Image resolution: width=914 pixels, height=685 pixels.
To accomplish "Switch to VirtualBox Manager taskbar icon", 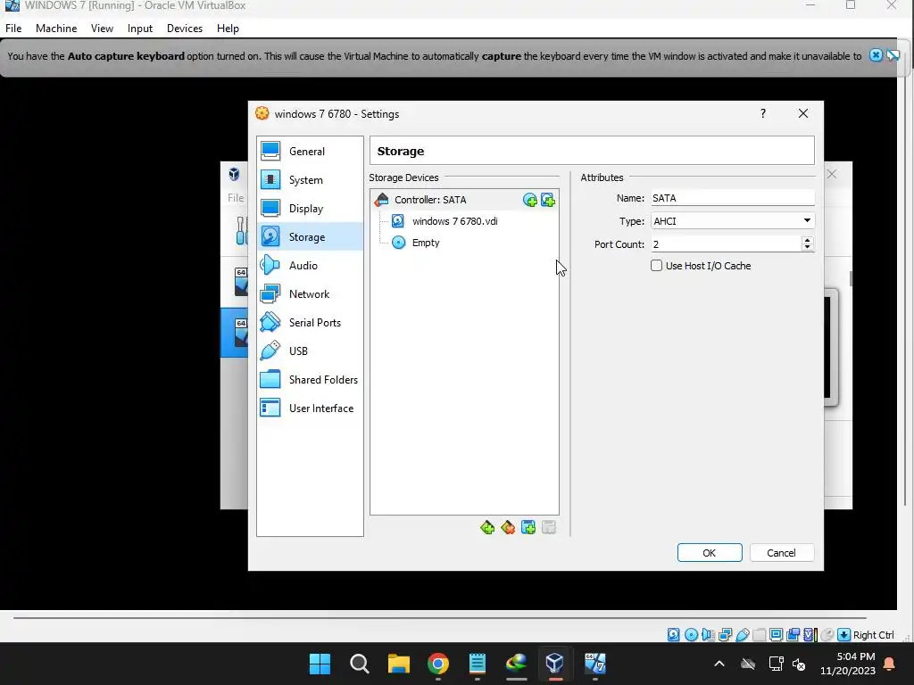I will [555, 664].
